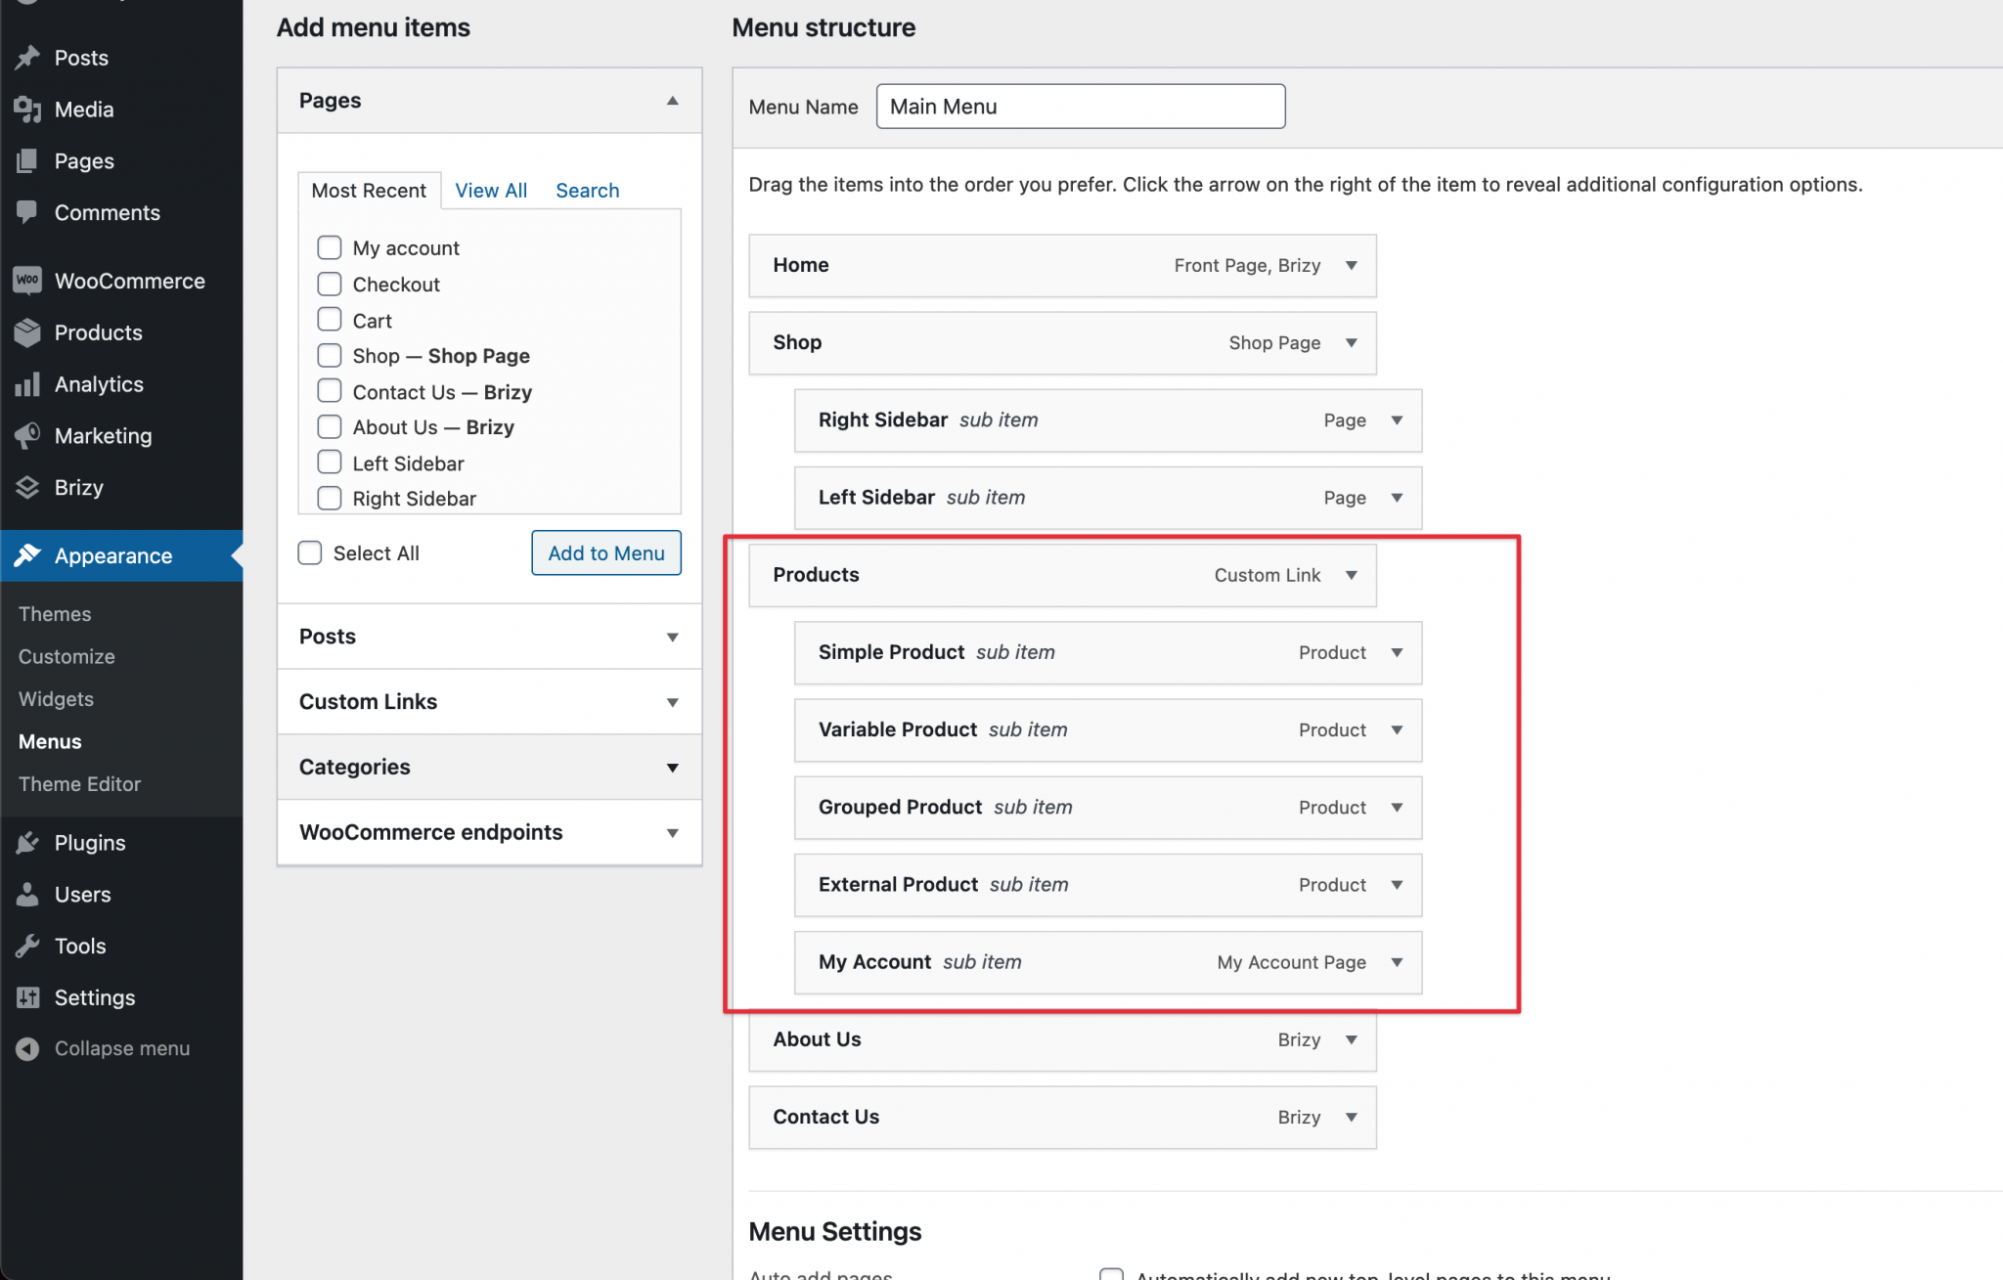Expand the Grouped Product sub item settings

pyautogui.click(x=1396, y=808)
